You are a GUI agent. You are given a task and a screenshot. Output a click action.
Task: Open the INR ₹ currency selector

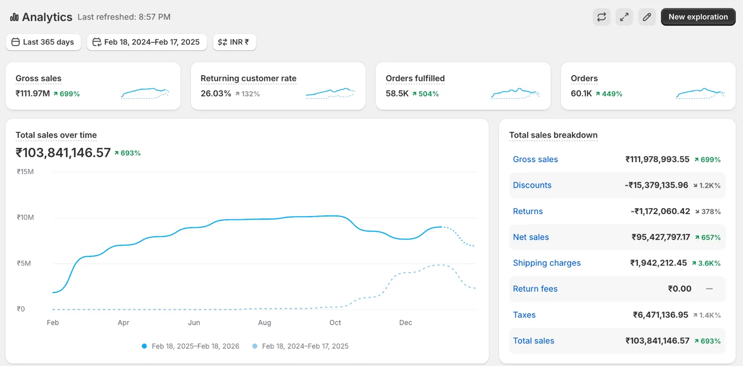click(235, 42)
